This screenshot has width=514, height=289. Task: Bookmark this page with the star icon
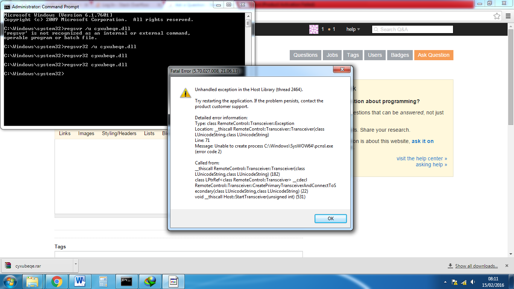497,16
